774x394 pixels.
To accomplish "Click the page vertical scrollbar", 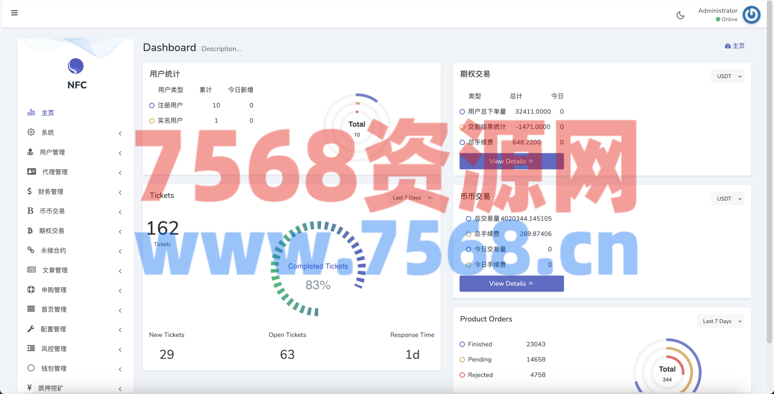I will (x=769, y=170).
